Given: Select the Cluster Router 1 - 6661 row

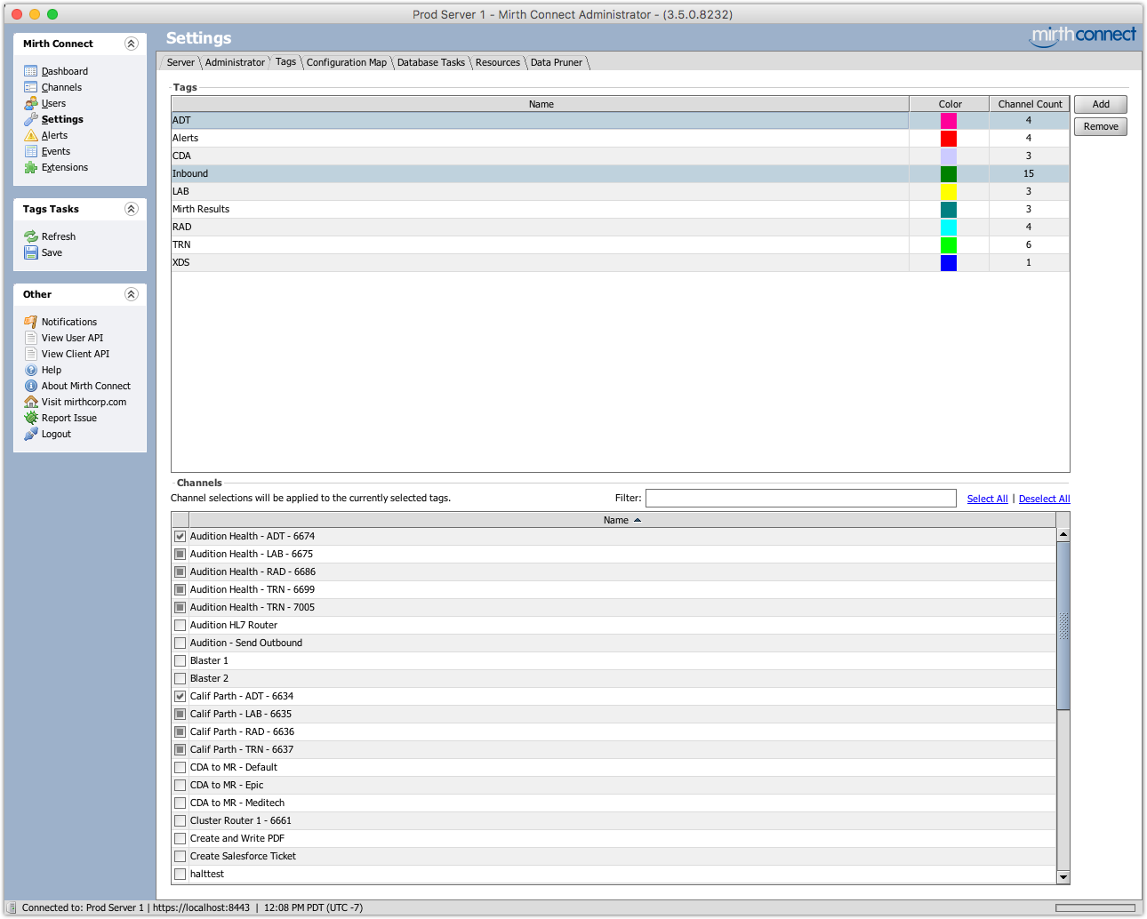Looking at the screenshot, I should click(x=614, y=820).
